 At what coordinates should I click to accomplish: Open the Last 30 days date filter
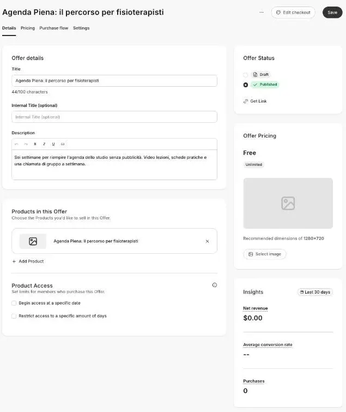click(x=315, y=292)
